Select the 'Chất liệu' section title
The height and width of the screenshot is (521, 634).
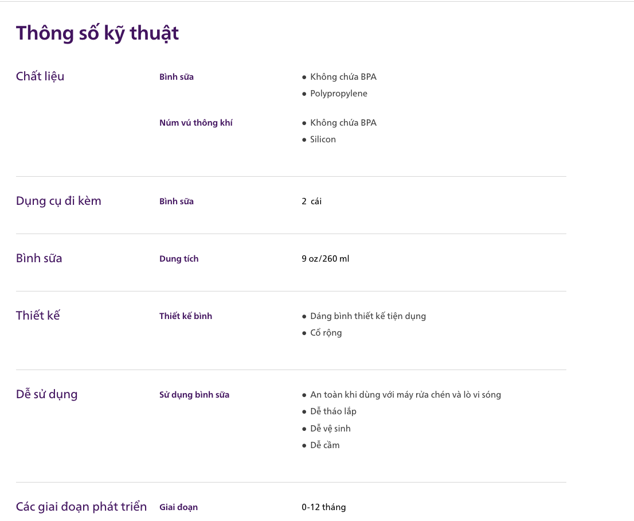(40, 76)
